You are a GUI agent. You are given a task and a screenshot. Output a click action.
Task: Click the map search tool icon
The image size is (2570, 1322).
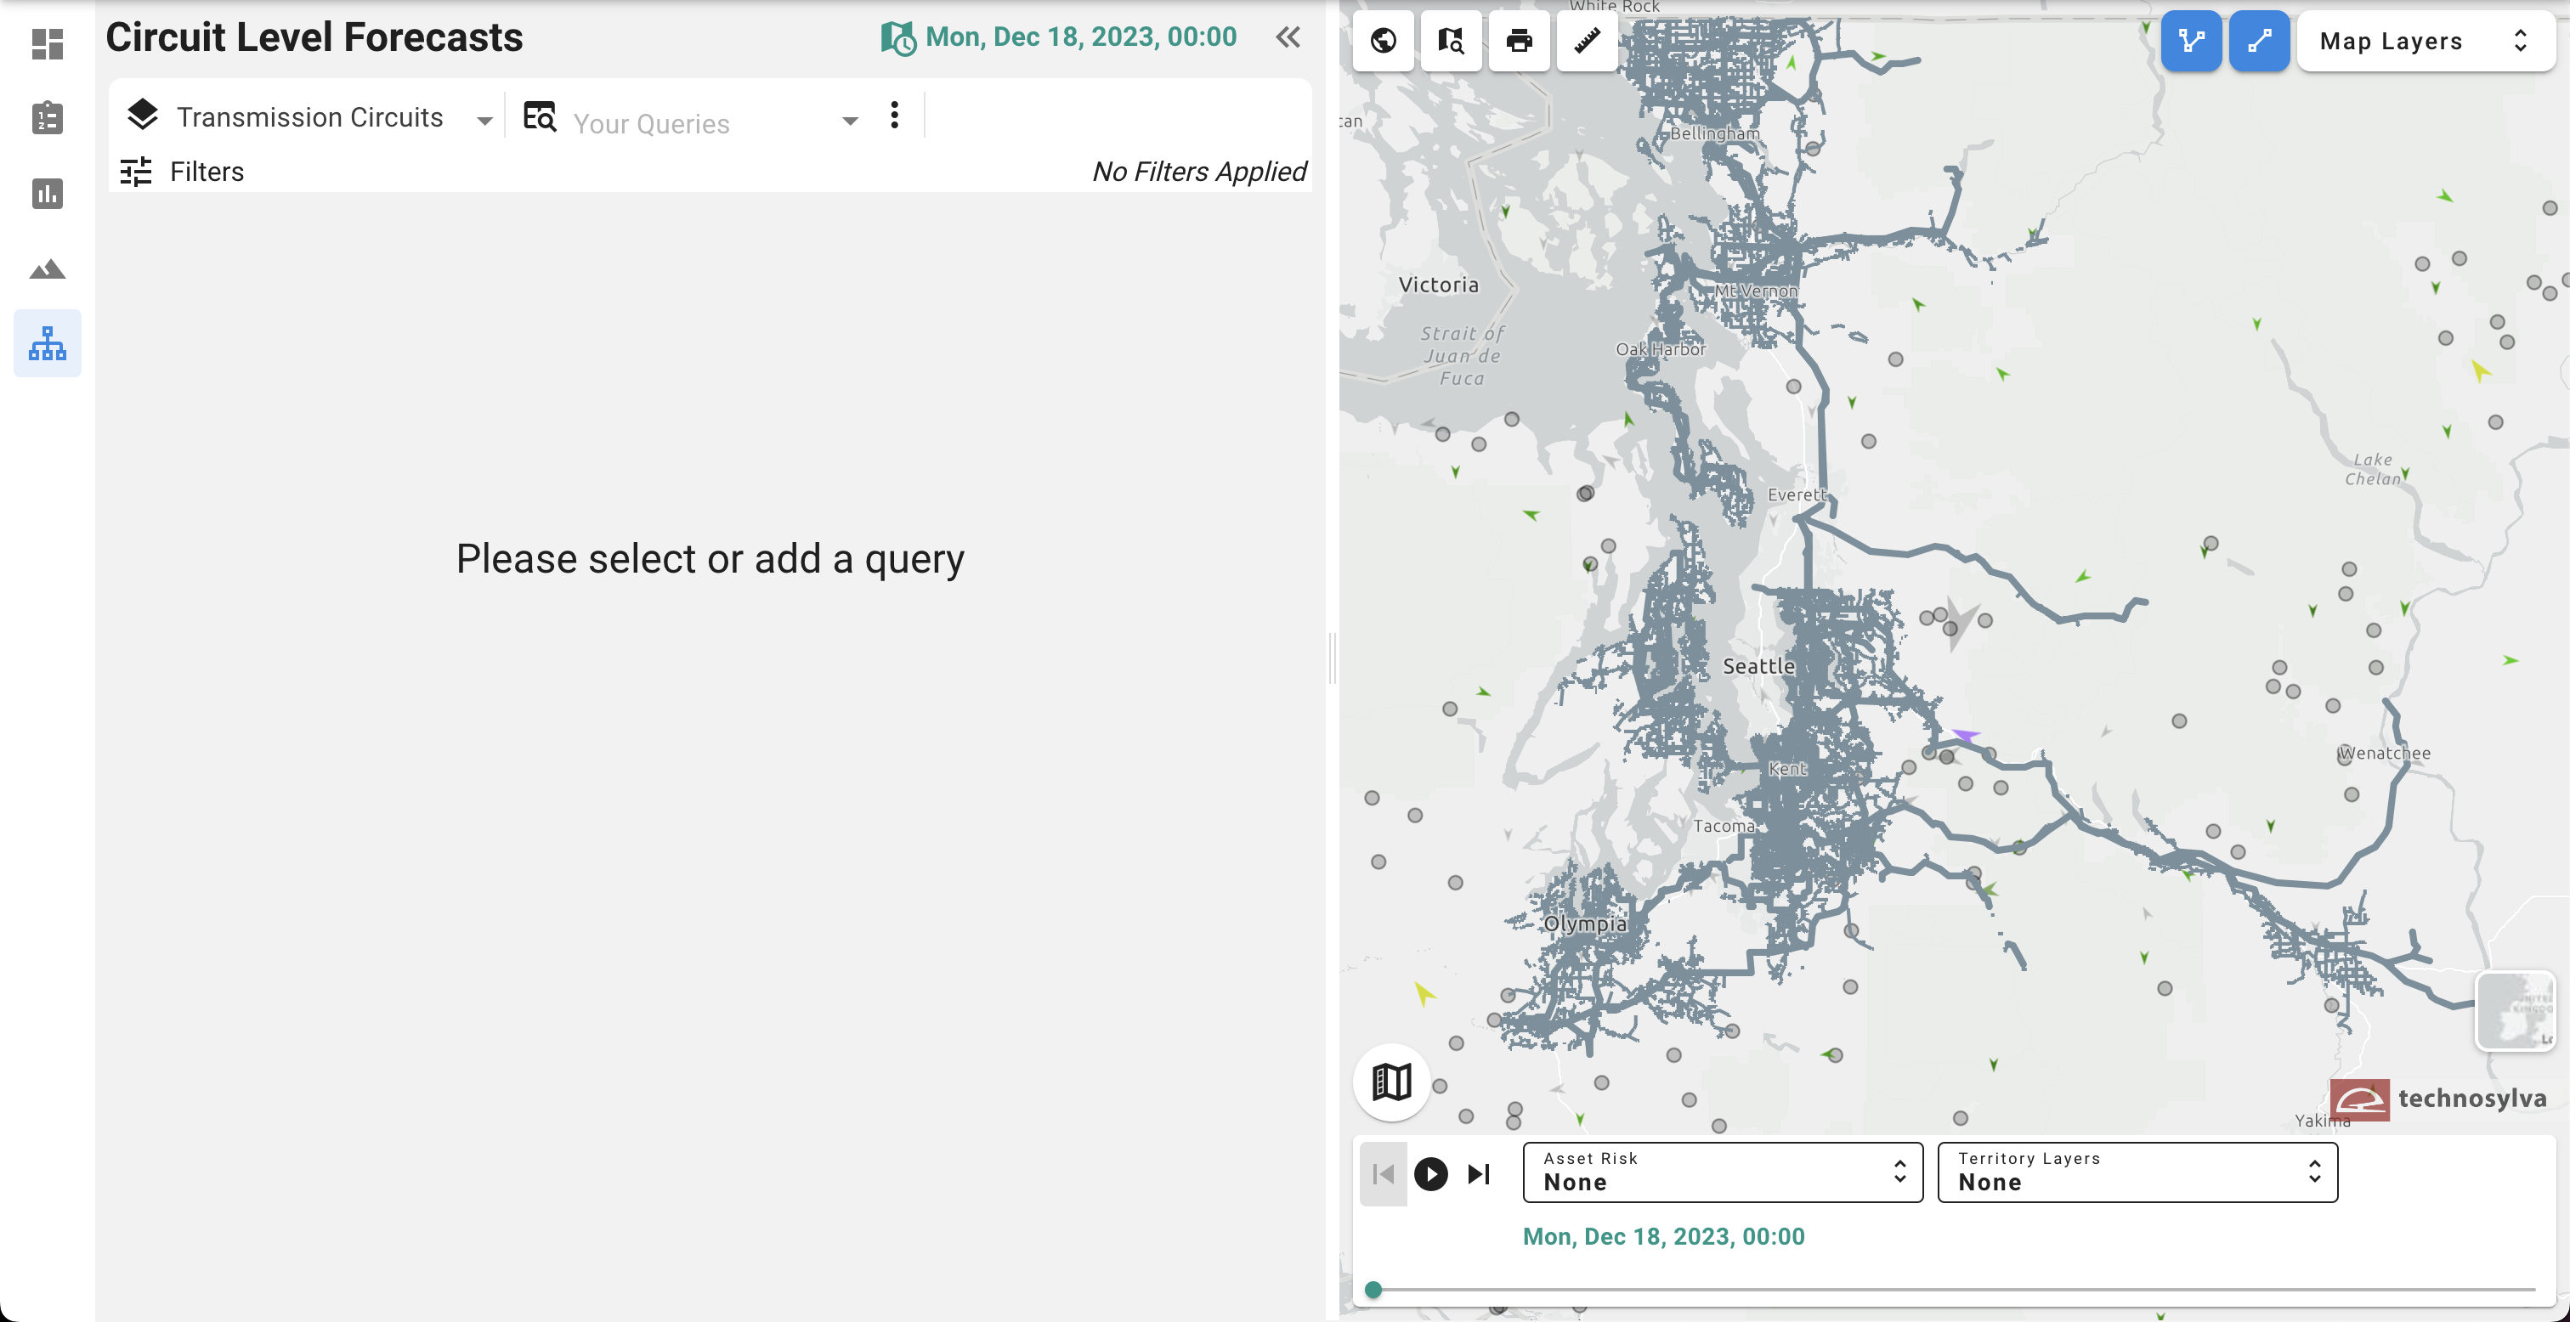click(x=1451, y=41)
